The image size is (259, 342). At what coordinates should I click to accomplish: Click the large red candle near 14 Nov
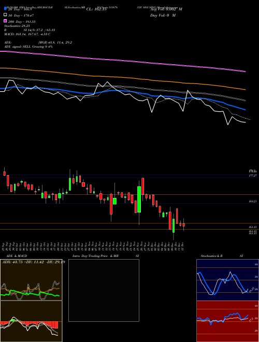point(111,204)
